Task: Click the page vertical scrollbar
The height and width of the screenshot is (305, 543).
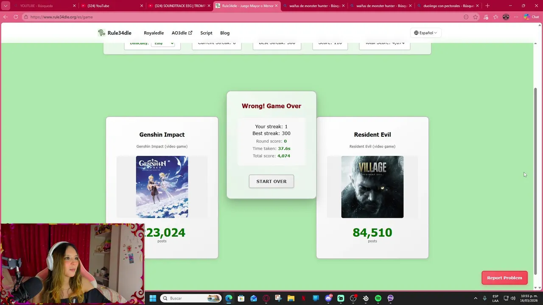Action: (535, 181)
